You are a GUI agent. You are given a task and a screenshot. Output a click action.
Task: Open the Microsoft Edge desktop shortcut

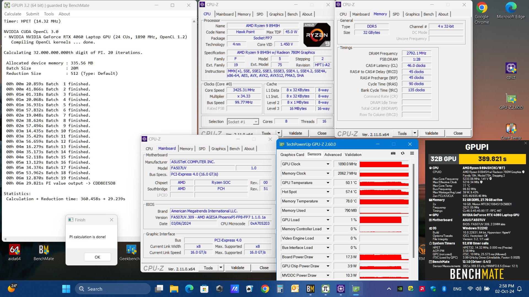click(x=511, y=11)
